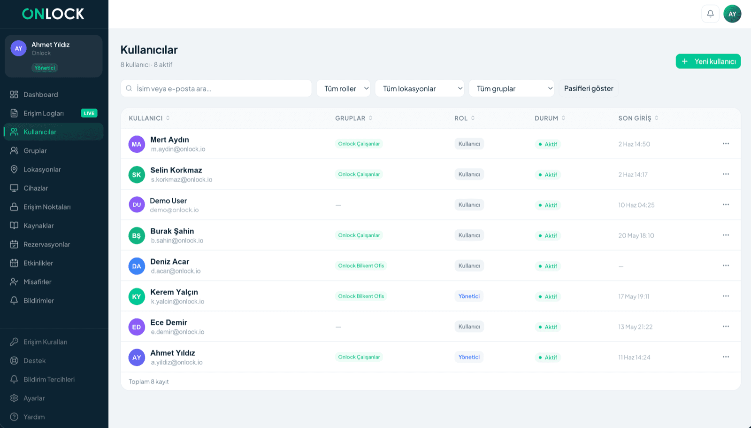Sort the table by ROL column
The width and height of the screenshot is (751, 428).
[x=465, y=118]
